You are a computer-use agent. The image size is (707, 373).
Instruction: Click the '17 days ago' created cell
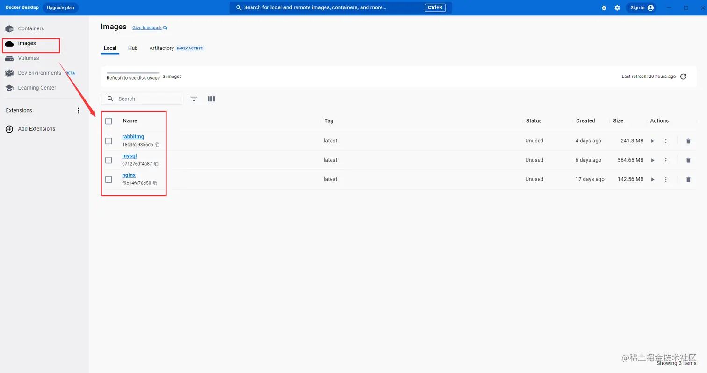[590, 179]
